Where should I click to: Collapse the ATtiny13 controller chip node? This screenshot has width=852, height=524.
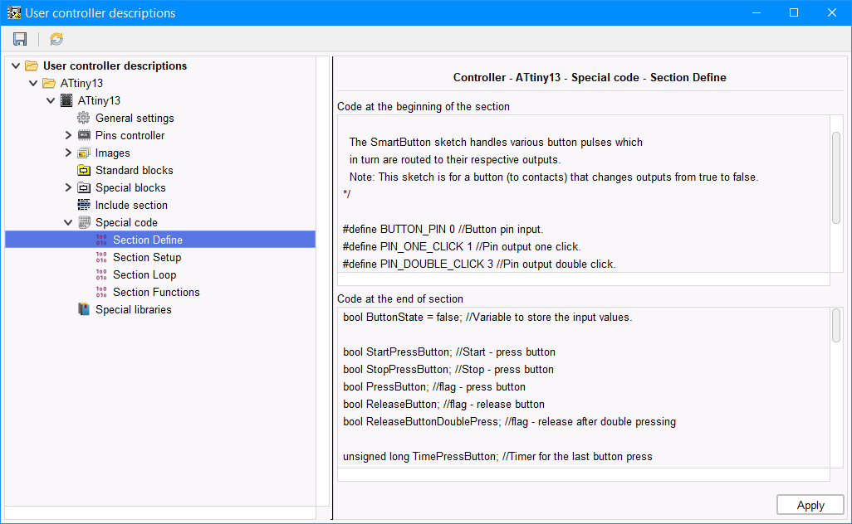click(51, 100)
